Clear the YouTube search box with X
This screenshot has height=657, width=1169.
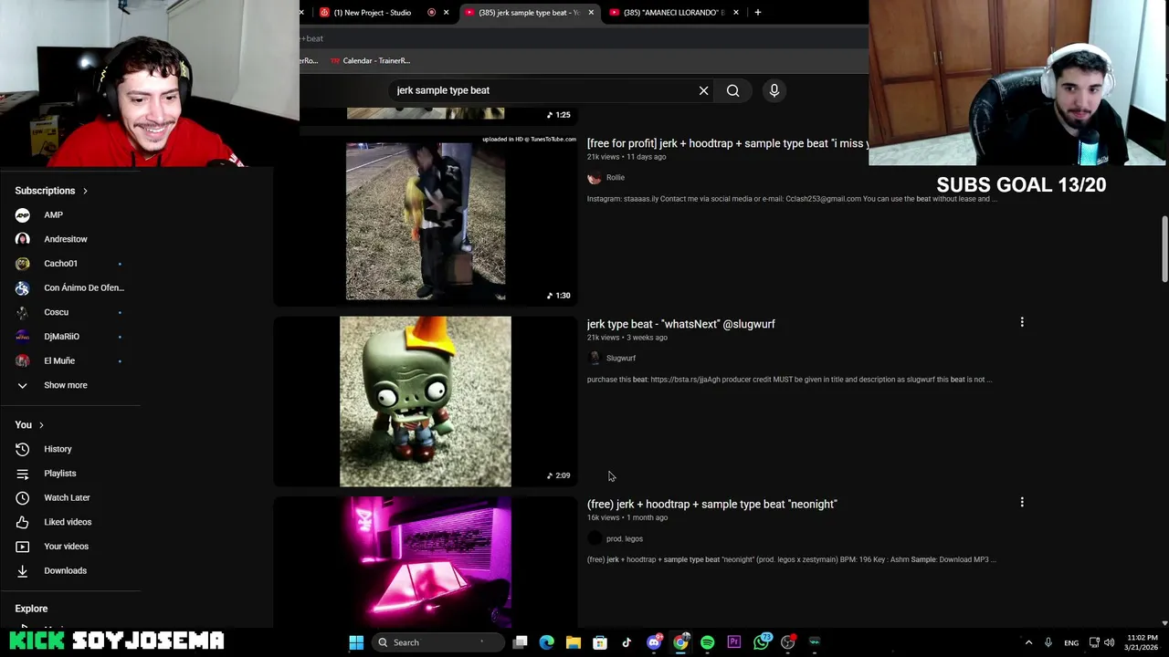703,90
